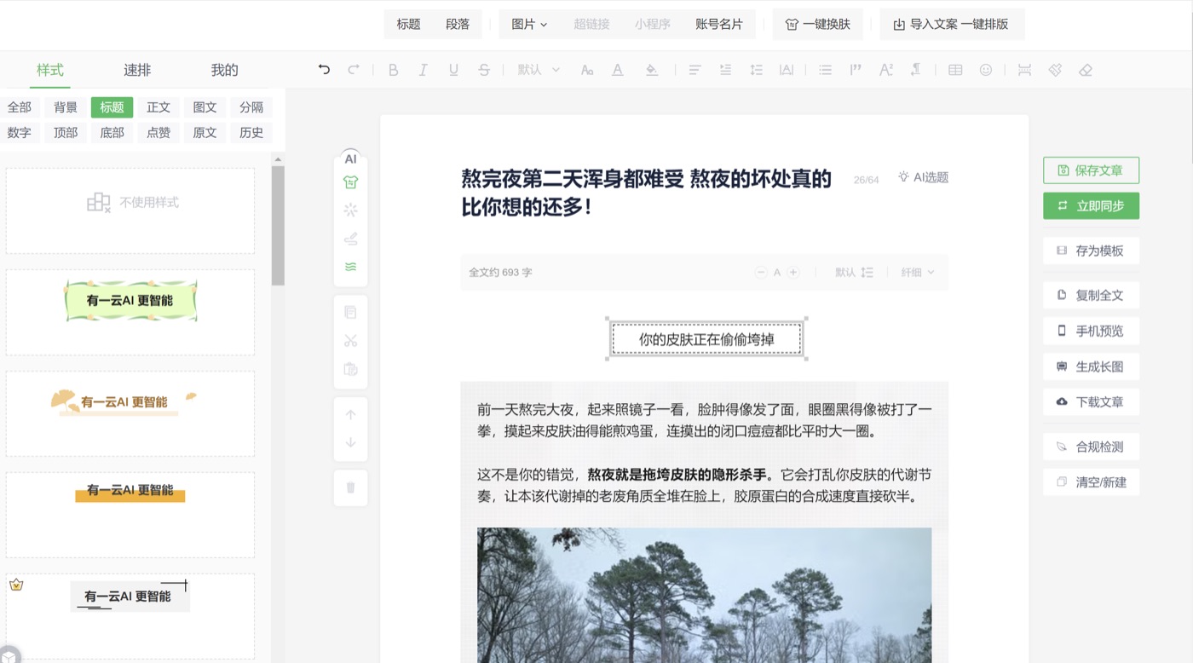Switch to the 我的 tab
Image resolution: width=1193 pixels, height=663 pixels.
225,70
